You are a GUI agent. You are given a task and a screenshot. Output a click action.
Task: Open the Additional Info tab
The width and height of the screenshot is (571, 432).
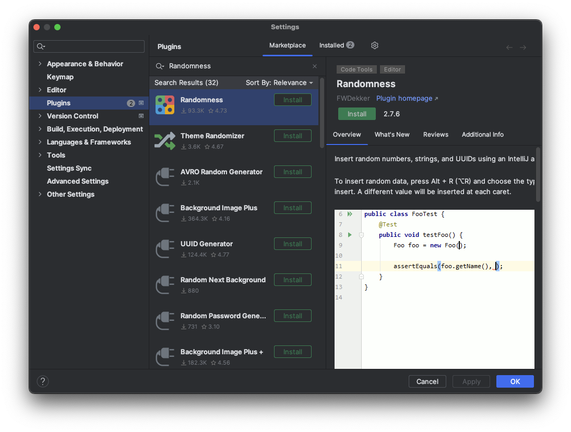(x=482, y=135)
